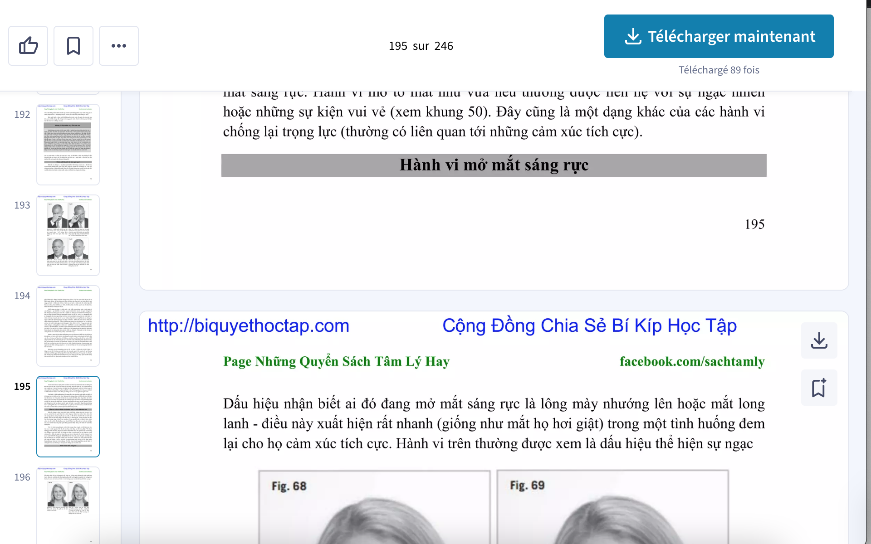871x544 pixels.
Task: Click the thumbs-up like icon
Action: 28,46
